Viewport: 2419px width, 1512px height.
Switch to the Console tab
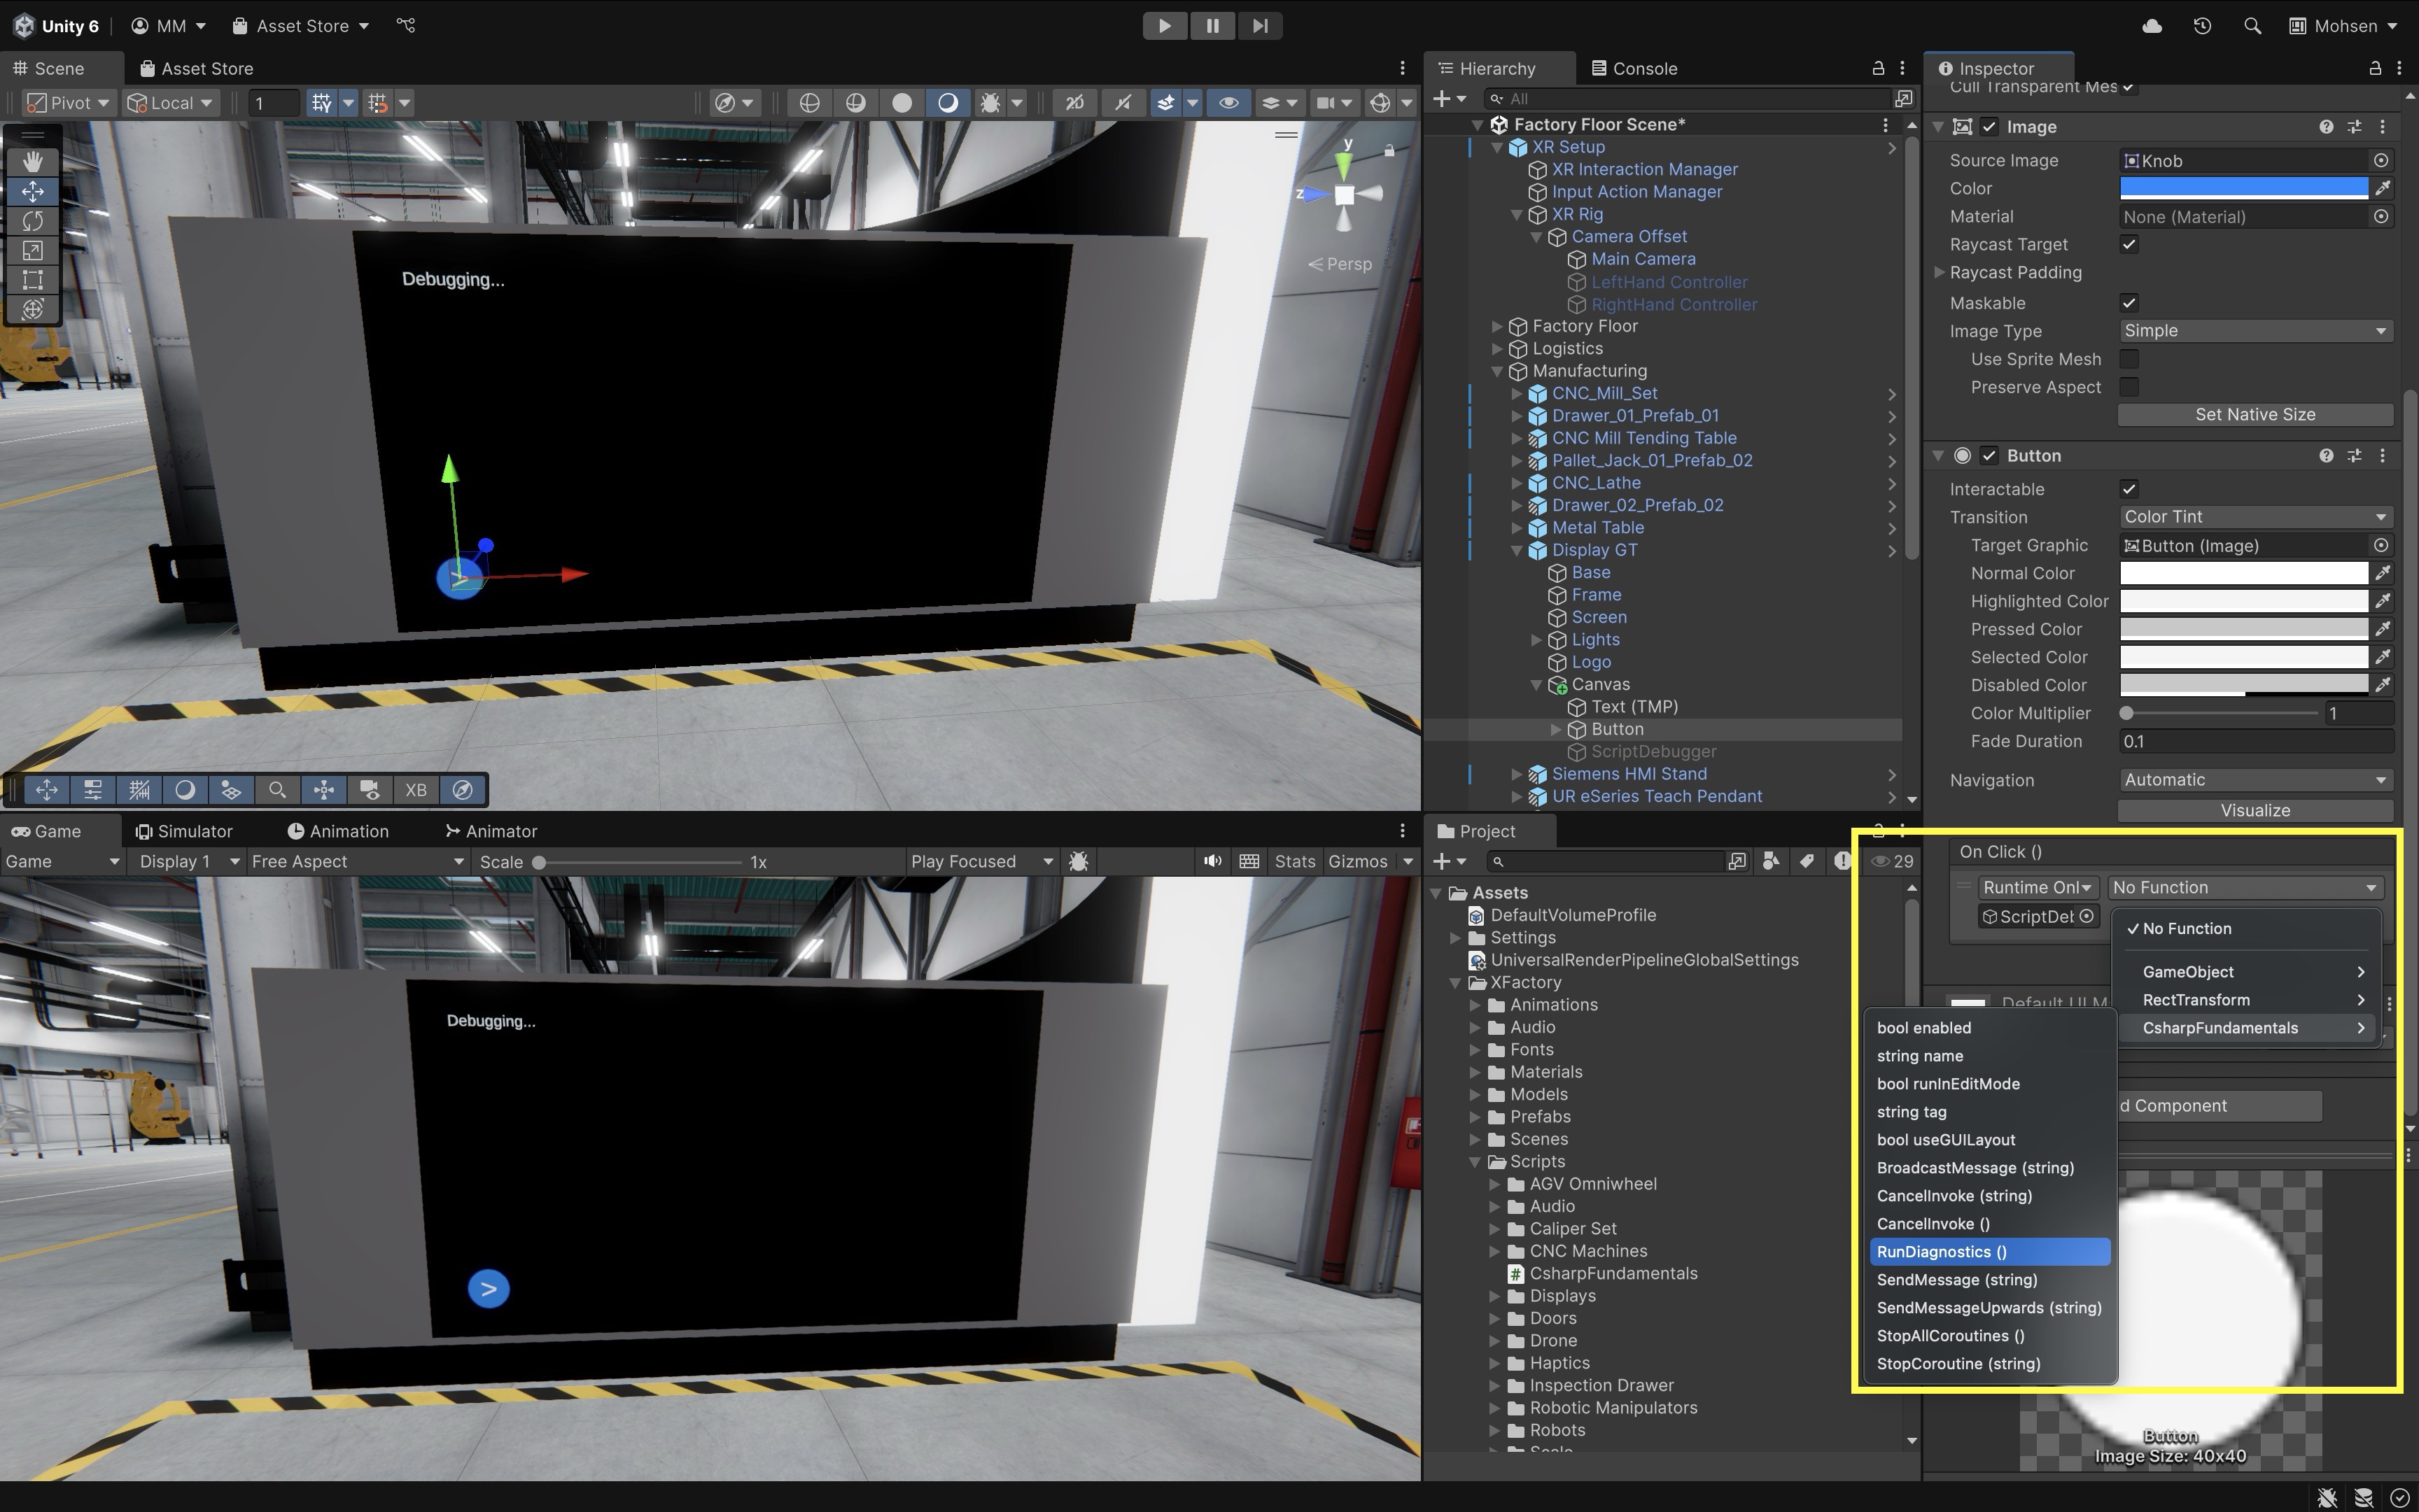(x=1634, y=68)
